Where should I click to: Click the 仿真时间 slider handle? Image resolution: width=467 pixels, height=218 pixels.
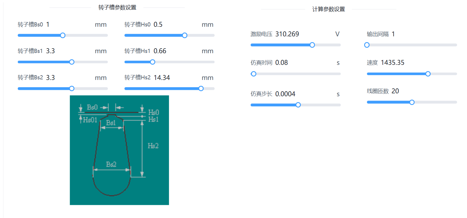pyautogui.click(x=254, y=74)
